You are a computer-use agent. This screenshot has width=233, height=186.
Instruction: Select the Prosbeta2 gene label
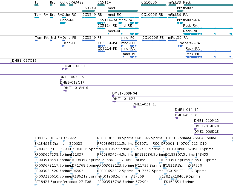click(185, 8)
